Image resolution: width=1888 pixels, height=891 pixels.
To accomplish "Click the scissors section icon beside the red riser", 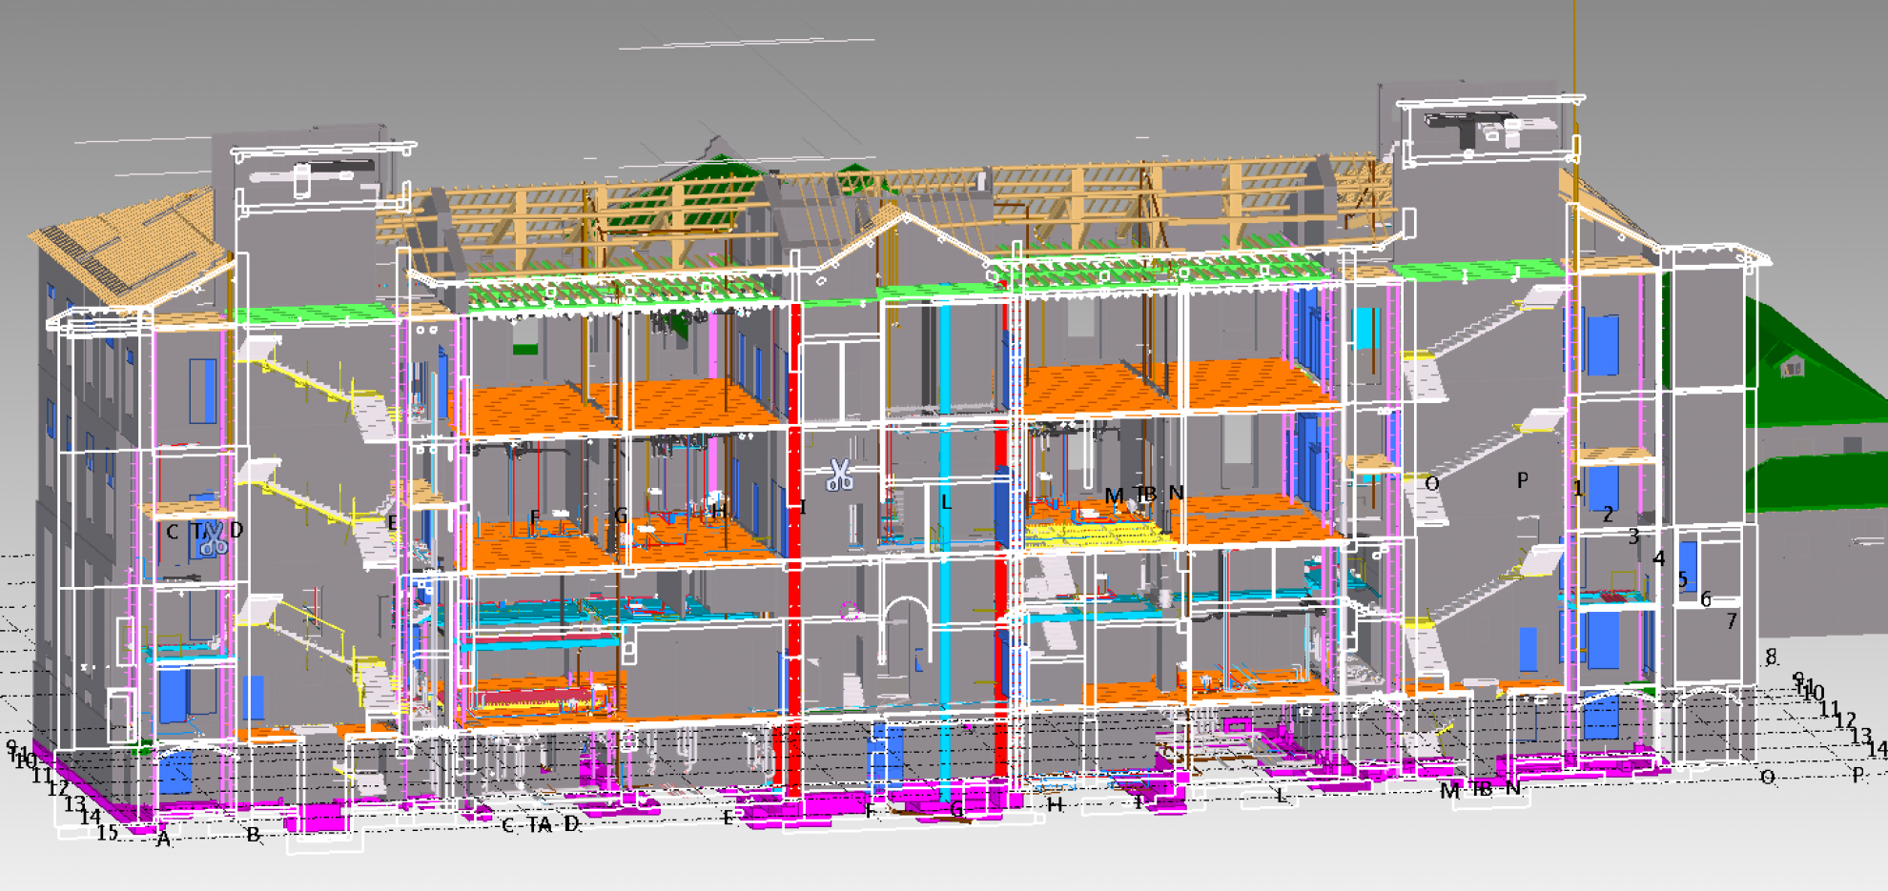I will click(839, 474).
